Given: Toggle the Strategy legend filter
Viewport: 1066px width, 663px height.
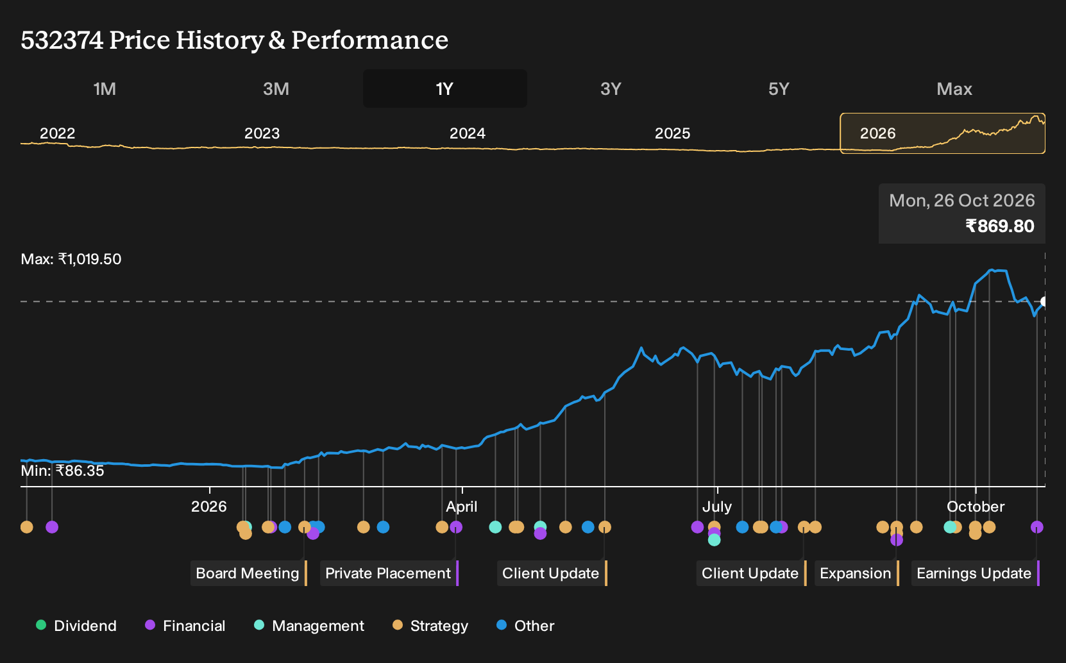Looking at the screenshot, I should [430, 626].
